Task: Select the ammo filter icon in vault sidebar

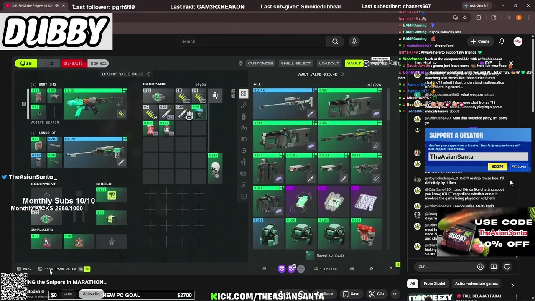Action: click(x=244, y=139)
